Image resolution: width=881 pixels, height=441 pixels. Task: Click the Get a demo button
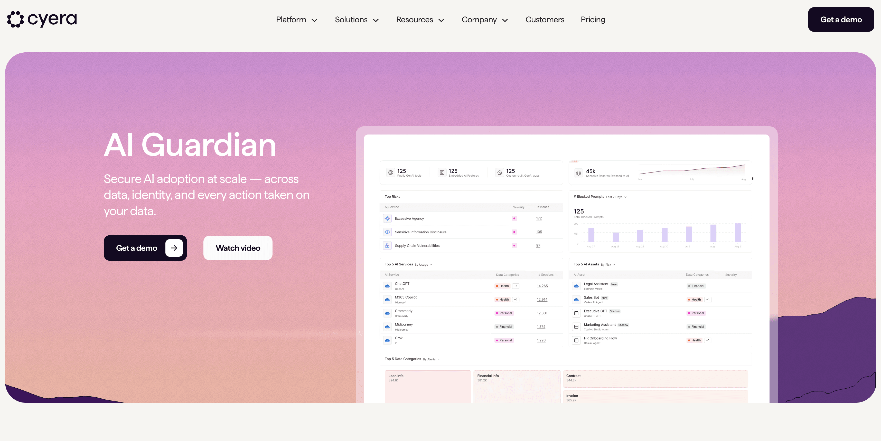click(145, 248)
